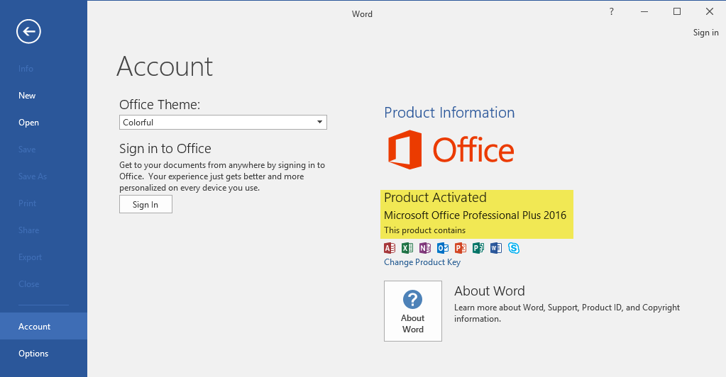The width and height of the screenshot is (726, 377).
Task: Click the Access icon in product list
Action: tap(390, 248)
